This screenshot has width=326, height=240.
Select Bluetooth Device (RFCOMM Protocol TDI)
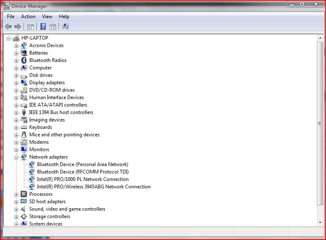tap(83, 172)
